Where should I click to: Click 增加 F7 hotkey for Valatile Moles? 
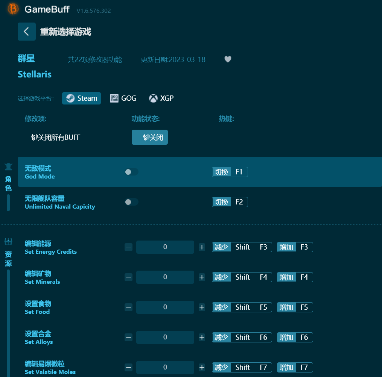pyautogui.click(x=295, y=368)
